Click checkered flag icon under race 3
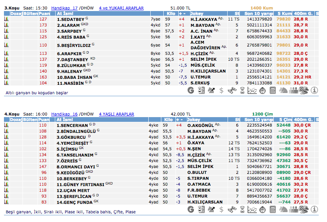Image resolution: width=327 pixels, height=222 pixels. 304,90
